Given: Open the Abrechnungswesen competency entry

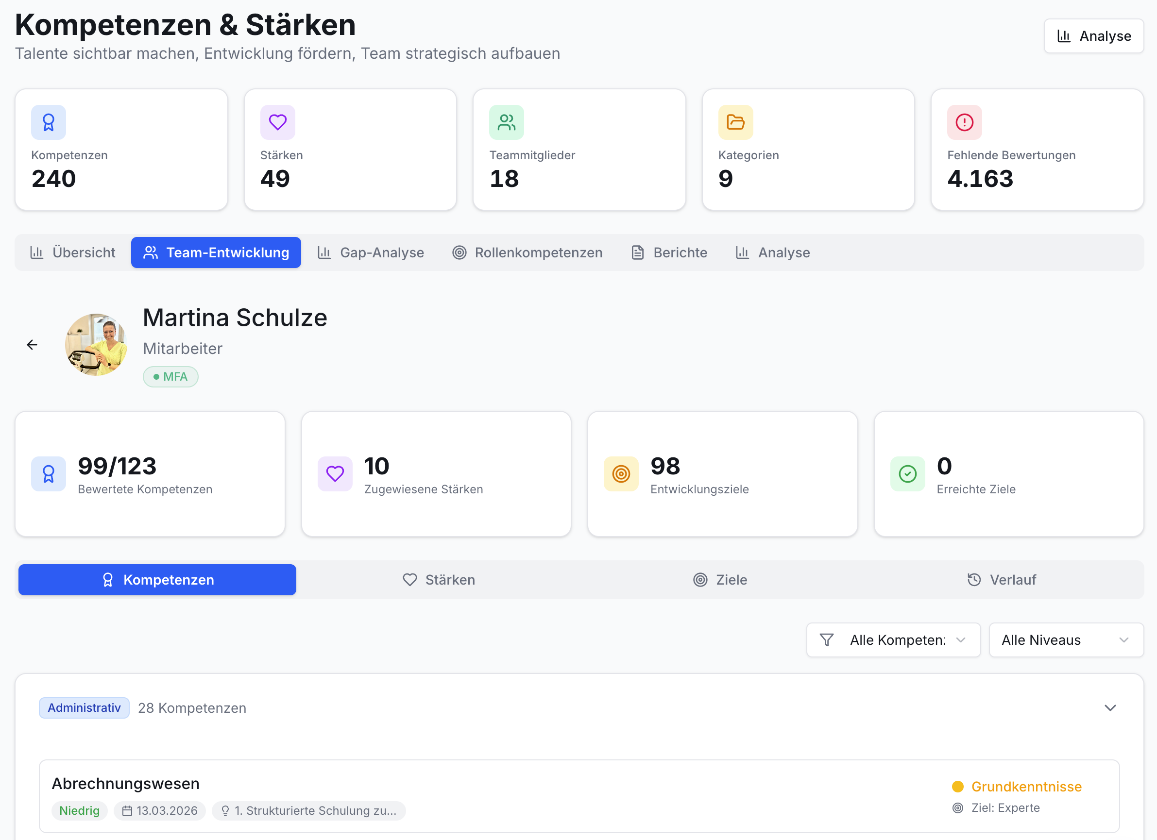Looking at the screenshot, I should pos(579,796).
